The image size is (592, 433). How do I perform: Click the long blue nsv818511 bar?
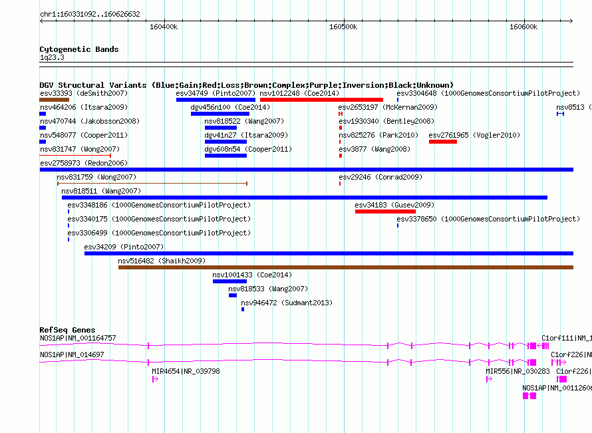point(305,198)
